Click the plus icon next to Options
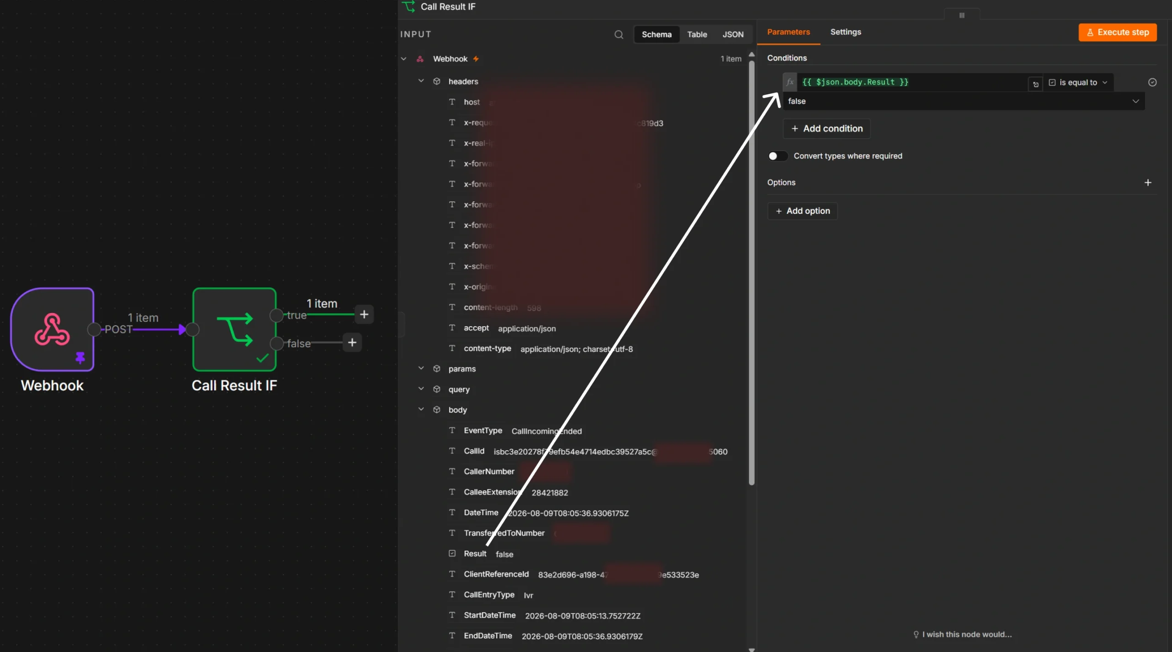This screenshot has width=1172, height=652. coord(1148,183)
